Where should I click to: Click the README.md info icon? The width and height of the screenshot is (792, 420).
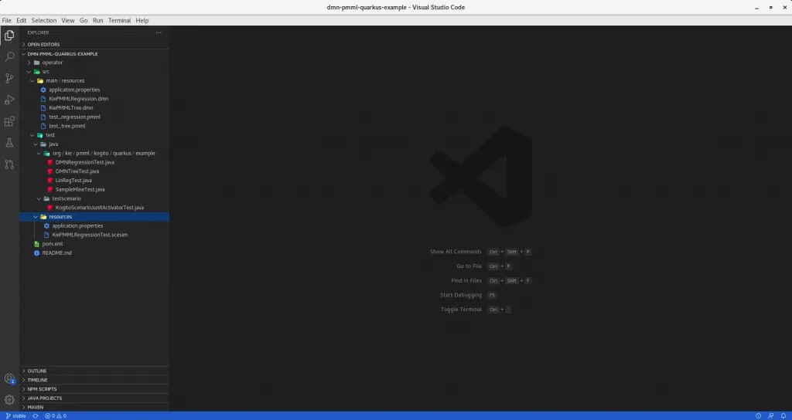point(36,253)
